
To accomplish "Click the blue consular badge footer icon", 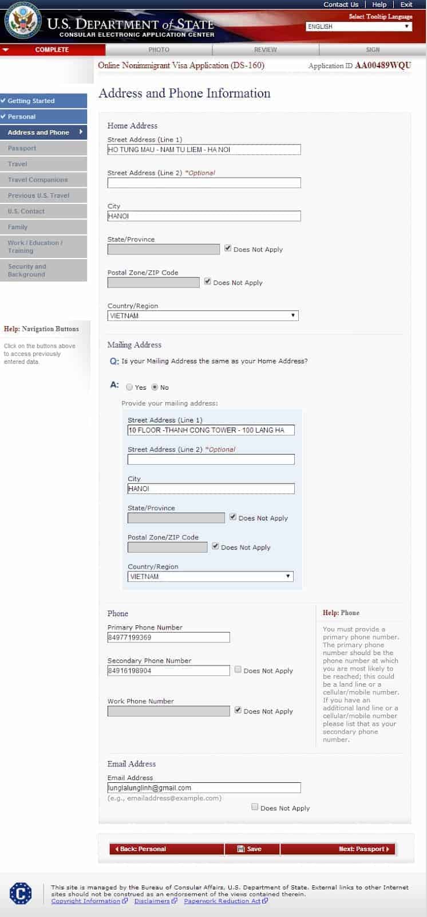I will pyautogui.click(x=21, y=894).
